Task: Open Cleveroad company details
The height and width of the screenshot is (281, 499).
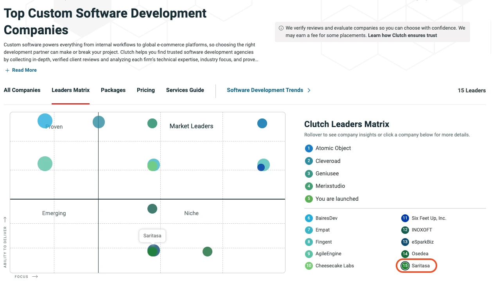Action: pyautogui.click(x=328, y=161)
